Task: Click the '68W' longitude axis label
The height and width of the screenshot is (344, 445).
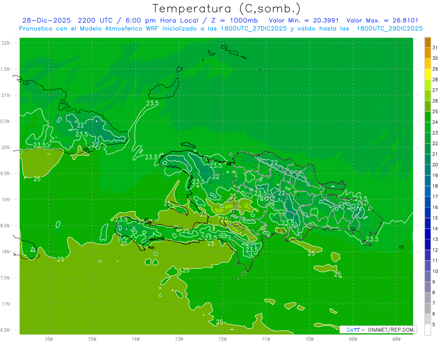Action: point(396,339)
